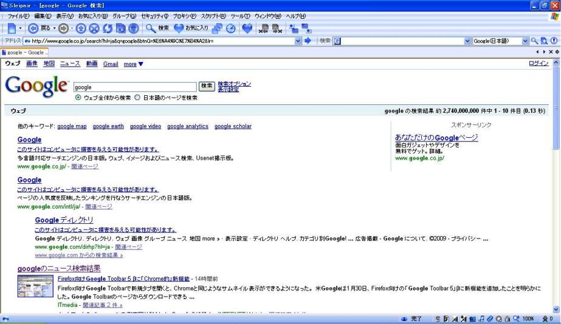Open the 編集(E) menu
561x324 pixels.
tap(43, 16)
